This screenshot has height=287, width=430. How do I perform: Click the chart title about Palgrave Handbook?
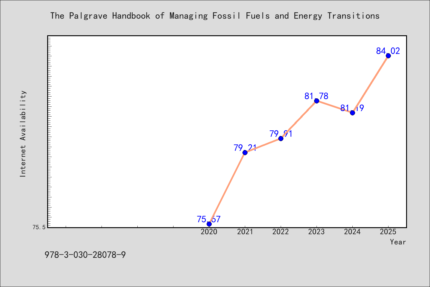tap(215, 16)
